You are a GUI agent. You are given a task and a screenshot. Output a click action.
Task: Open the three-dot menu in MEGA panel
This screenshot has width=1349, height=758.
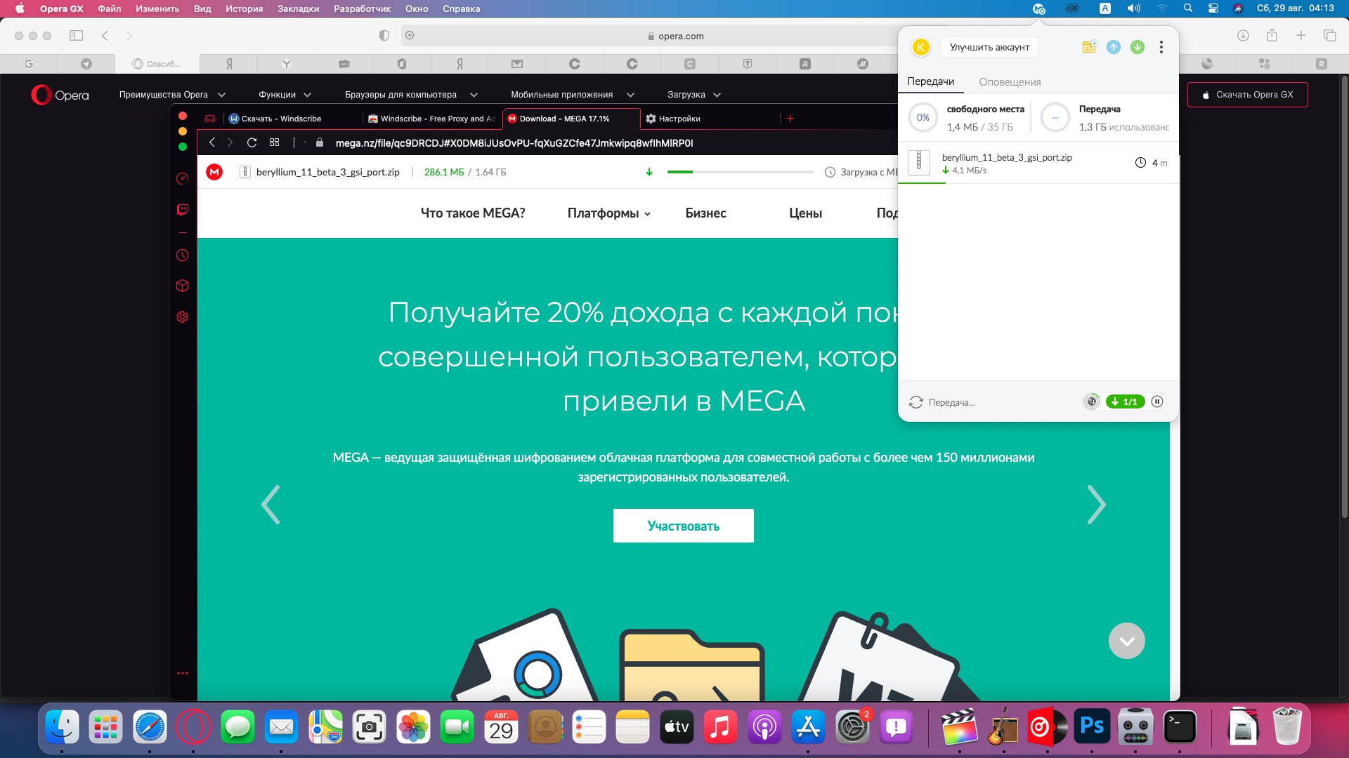coord(1161,47)
